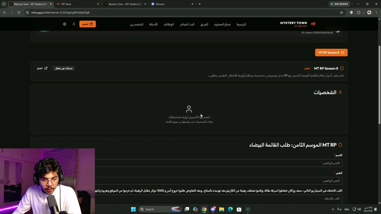This screenshot has width=381, height=214.
Task: Open File Explorer from the taskbar
Action: tap(221, 209)
